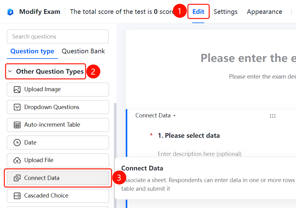Screen dimensions: 296x208
Task: Click the six-dot drag handle on question
Action: pyautogui.click(x=273, y=116)
